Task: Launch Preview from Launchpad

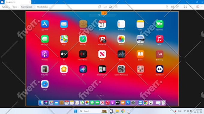Action: 140,39
